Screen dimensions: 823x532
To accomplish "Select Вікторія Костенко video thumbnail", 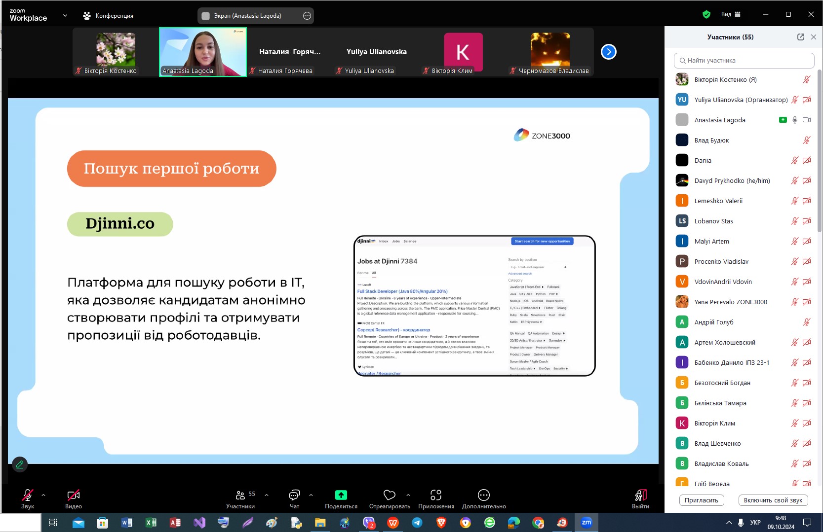I will (116, 52).
